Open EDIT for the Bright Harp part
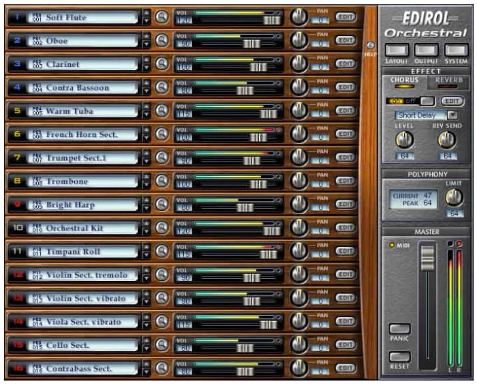This screenshot has width=477, height=386. (x=345, y=205)
